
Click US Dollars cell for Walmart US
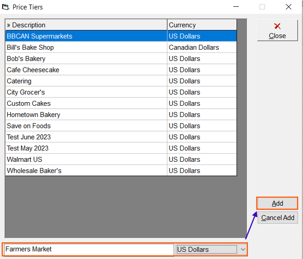(x=202, y=160)
